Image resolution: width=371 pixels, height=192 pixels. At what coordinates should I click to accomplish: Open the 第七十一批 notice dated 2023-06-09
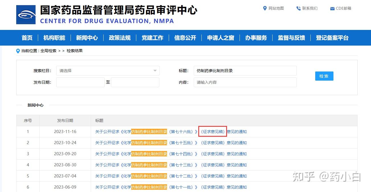[x=171, y=187]
